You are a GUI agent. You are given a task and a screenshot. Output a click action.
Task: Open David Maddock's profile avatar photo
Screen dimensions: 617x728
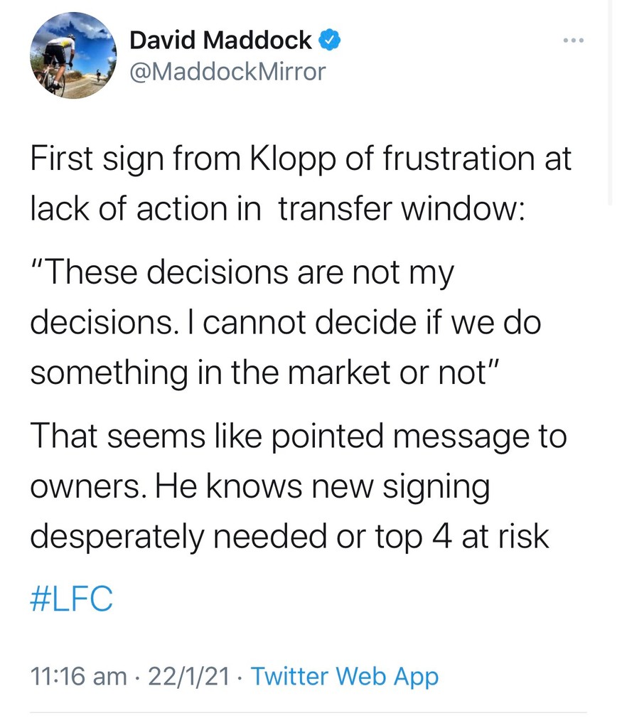pyautogui.click(x=73, y=55)
